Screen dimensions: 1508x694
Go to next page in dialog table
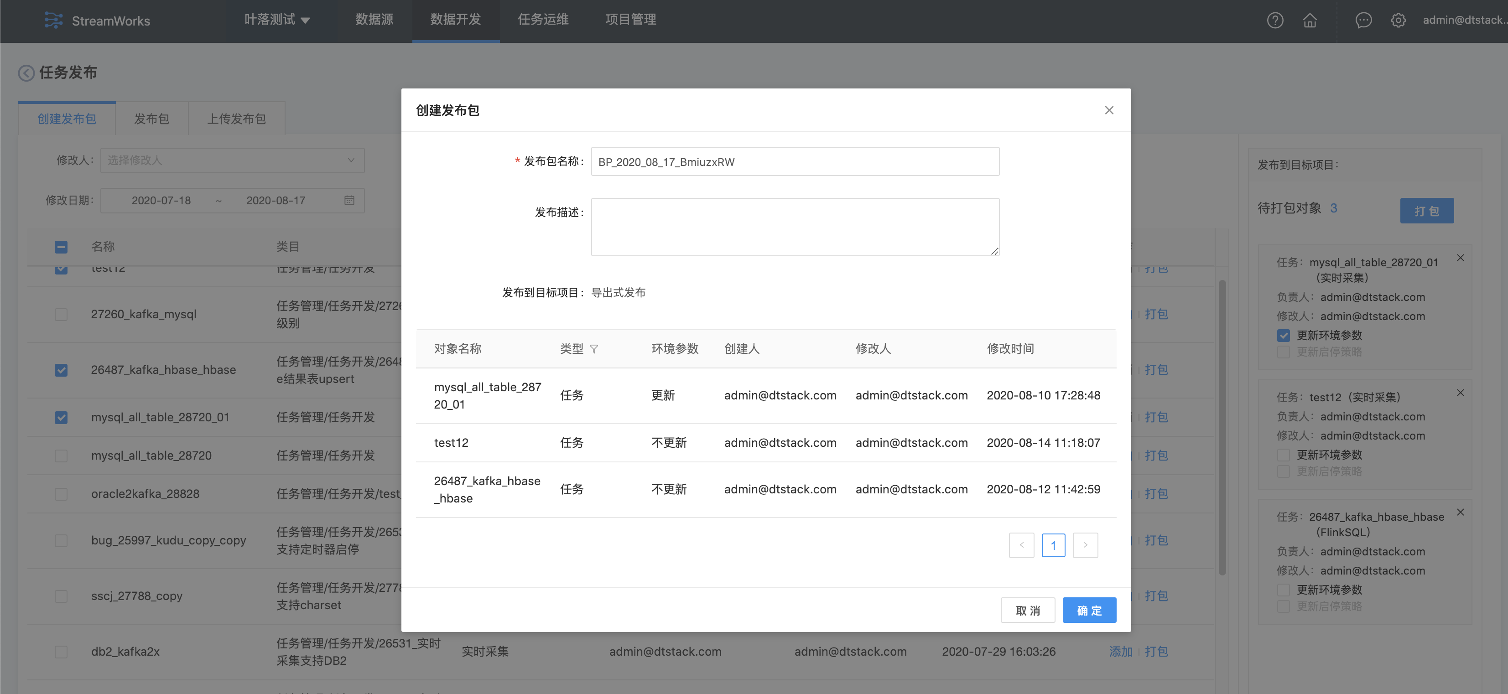coord(1085,545)
